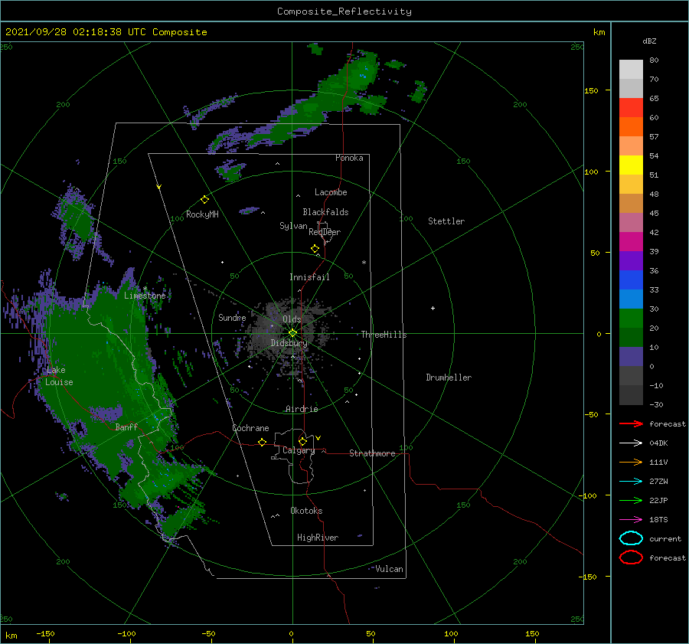Click the yellow radar center marker near Didsbury
The height and width of the screenshot is (644, 689).
292,333
